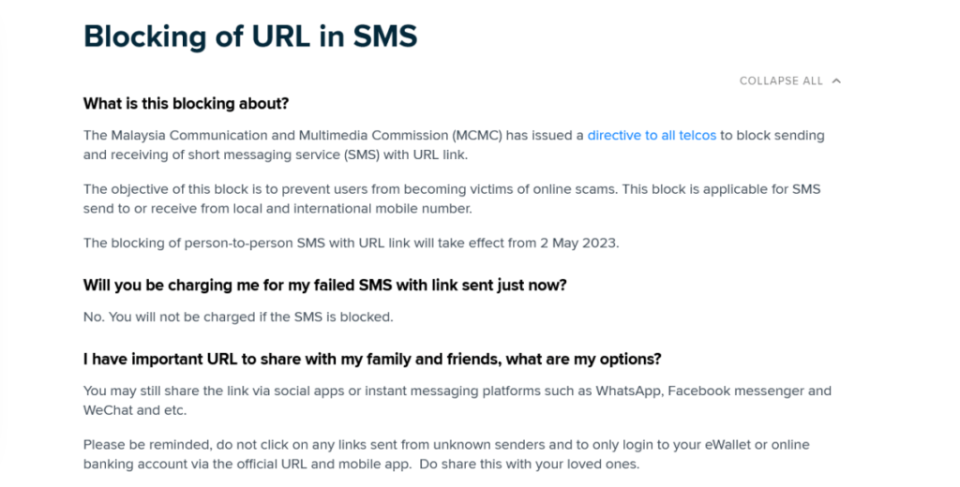Open the "directive to all telcos" link
960x487 pixels.
coord(652,136)
